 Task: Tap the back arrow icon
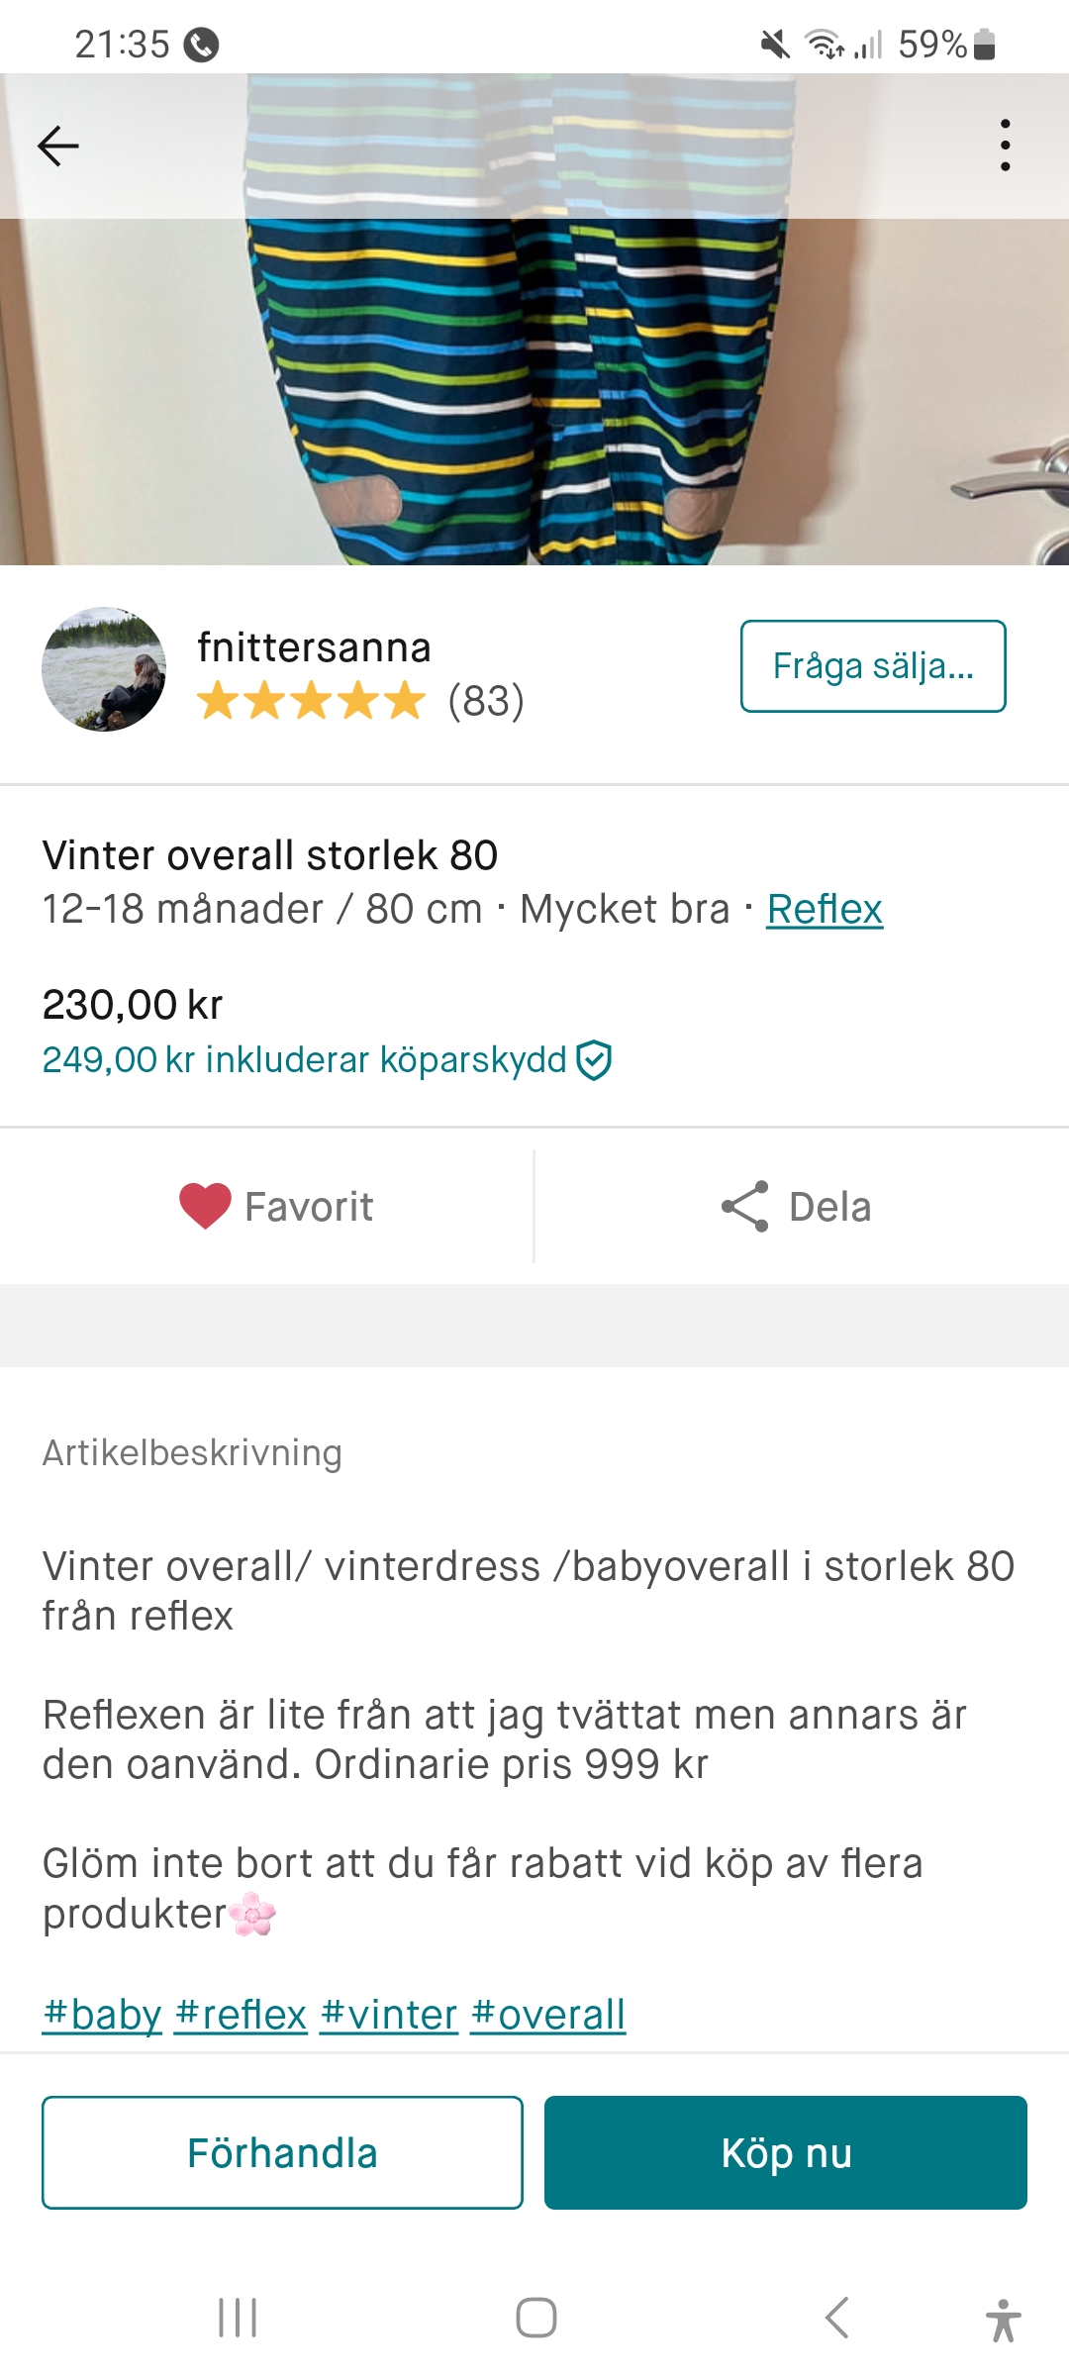pyautogui.click(x=57, y=146)
